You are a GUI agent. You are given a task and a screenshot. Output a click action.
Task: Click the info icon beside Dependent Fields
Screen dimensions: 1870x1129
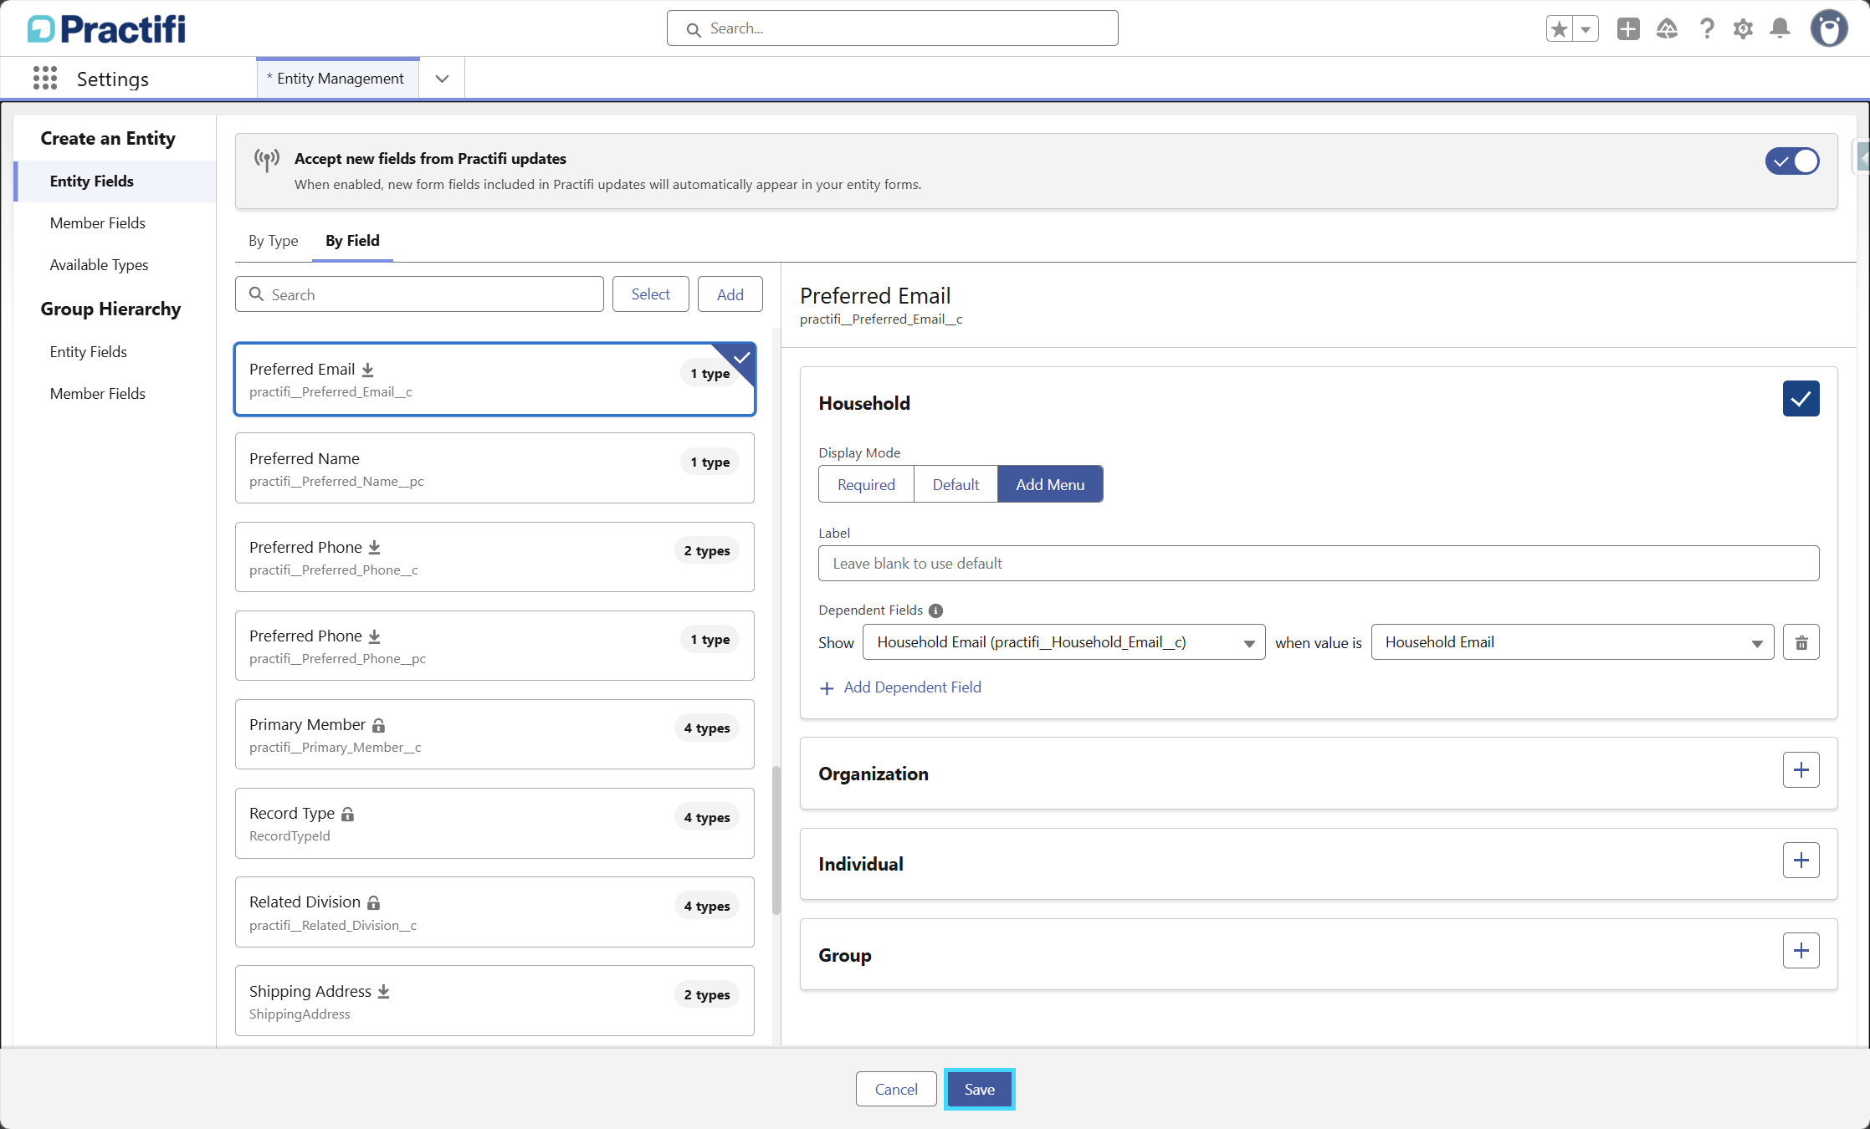(935, 610)
